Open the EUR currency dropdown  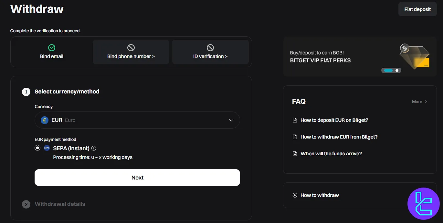[137, 120]
